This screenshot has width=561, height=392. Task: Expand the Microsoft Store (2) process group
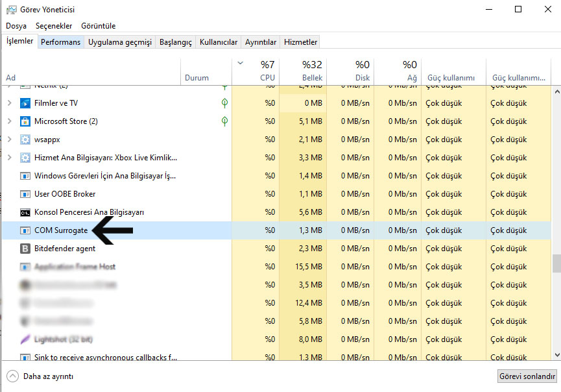point(9,121)
